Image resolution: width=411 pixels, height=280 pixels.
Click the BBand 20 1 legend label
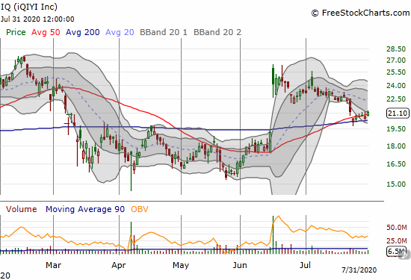click(164, 32)
